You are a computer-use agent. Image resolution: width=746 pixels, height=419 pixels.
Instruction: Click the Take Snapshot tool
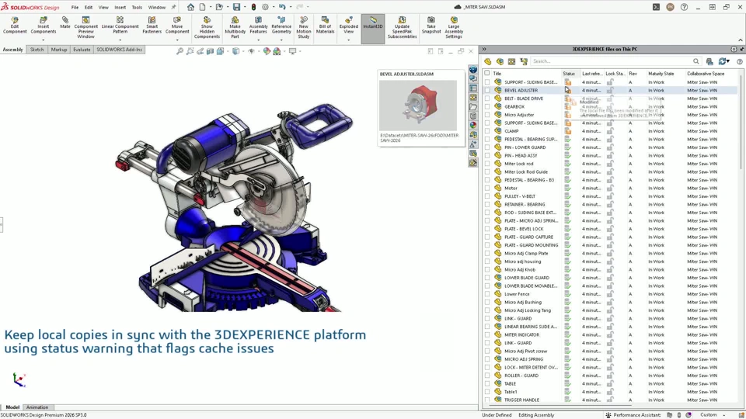[x=431, y=26]
